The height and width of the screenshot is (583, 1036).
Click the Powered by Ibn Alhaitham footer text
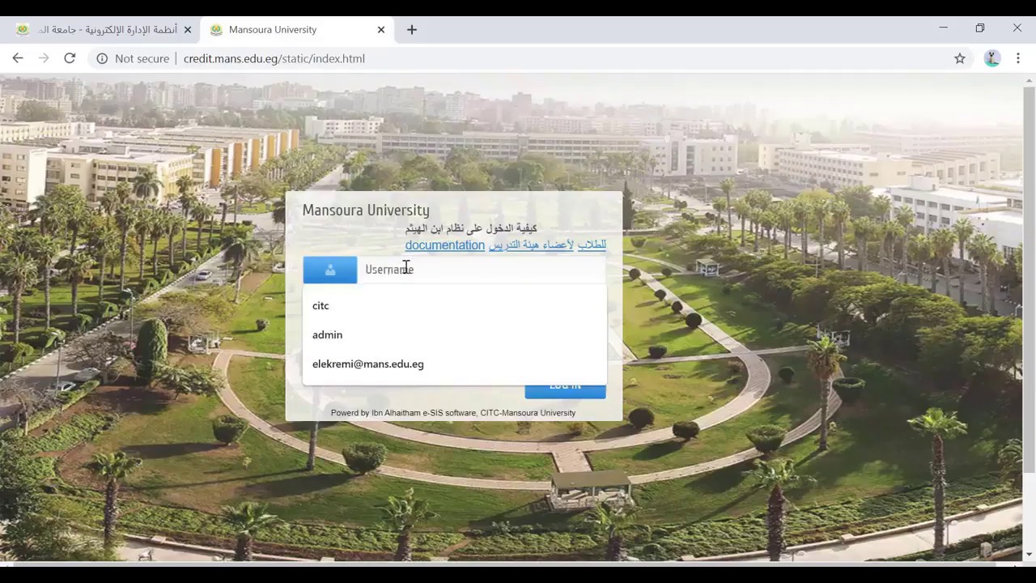coord(453,413)
